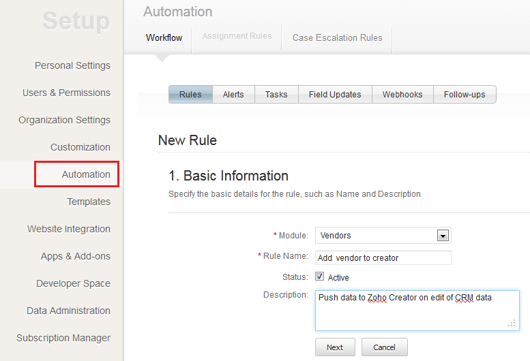The image size is (530, 361).
Task: Go to the Alerts sub-tab
Action: [x=233, y=95]
